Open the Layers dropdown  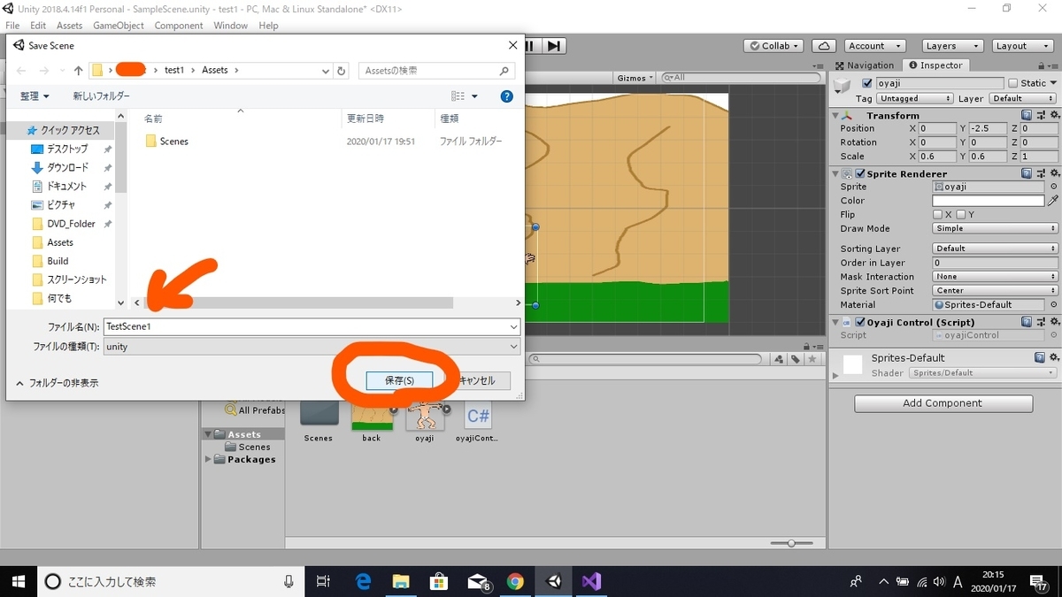point(952,46)
